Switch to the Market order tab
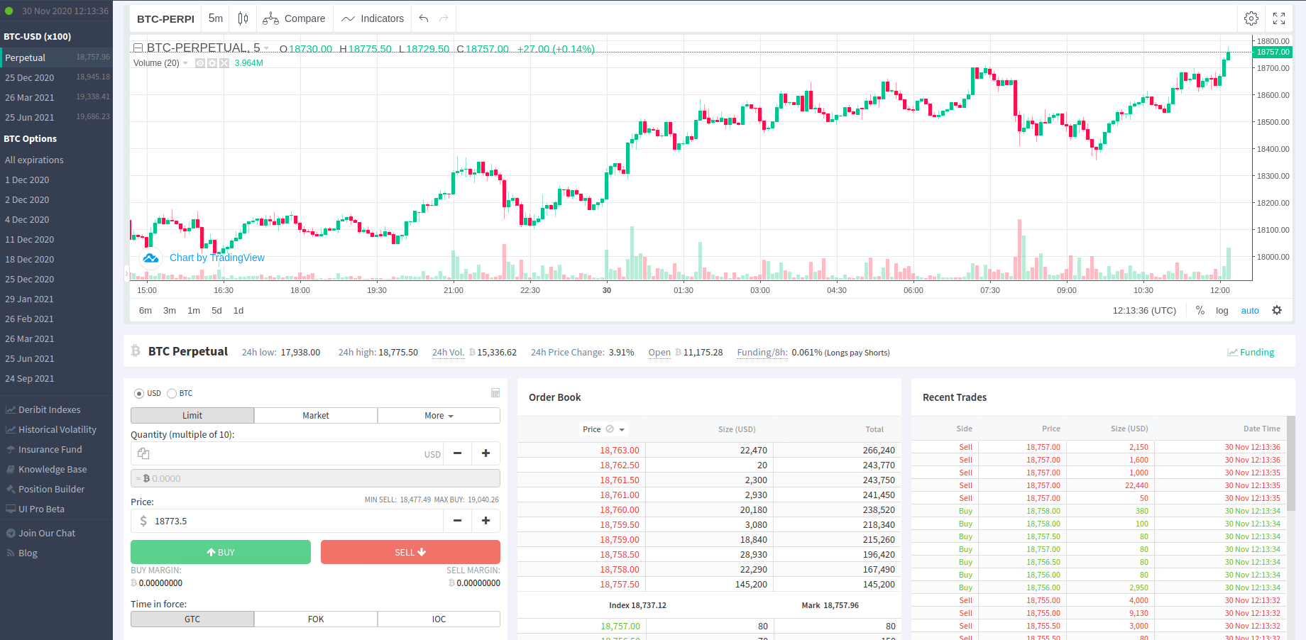The width and height of the screenshot is (1306, 640). [x=316, y=416]
